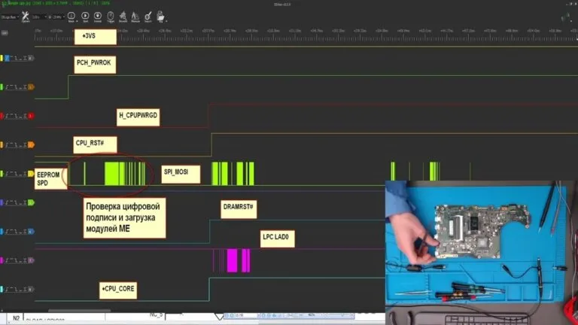Open the sample duration dropdown
The height and width of the screenshot is (325, 578).
(x=39, y=17)
